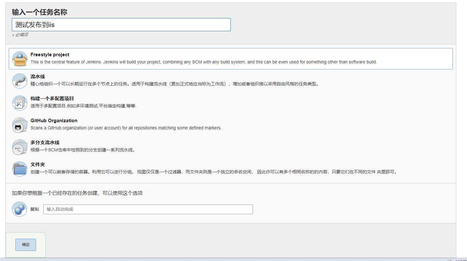Image resolution: width=467 pixels, height=261 pixels.
Task: Click description 适用于多配置项目
Action: click(83, 106)
